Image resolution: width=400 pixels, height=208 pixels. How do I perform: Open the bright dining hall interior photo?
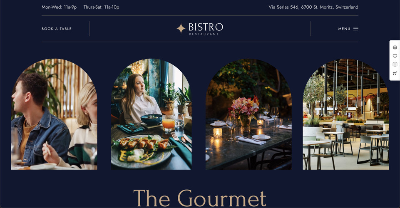click(345, 114)
